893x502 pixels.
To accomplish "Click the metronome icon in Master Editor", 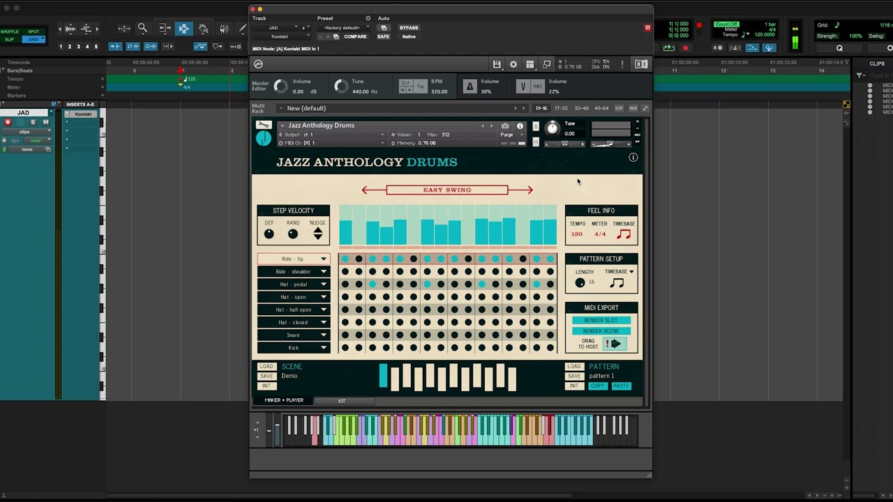I will click(x=470, y=86).
